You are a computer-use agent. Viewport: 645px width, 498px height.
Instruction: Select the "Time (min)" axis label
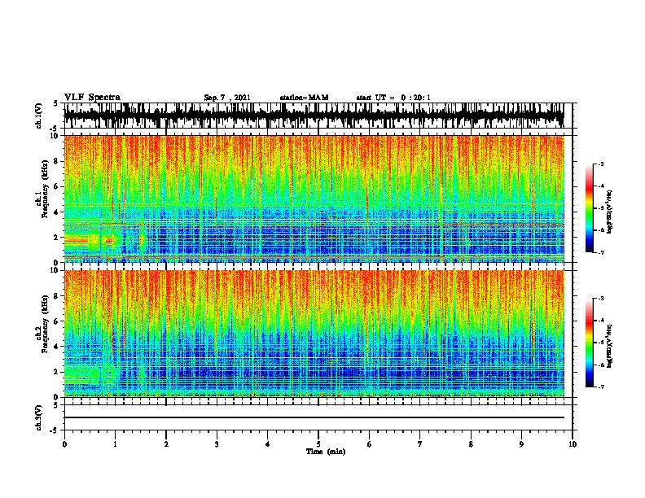click(326, 452)
